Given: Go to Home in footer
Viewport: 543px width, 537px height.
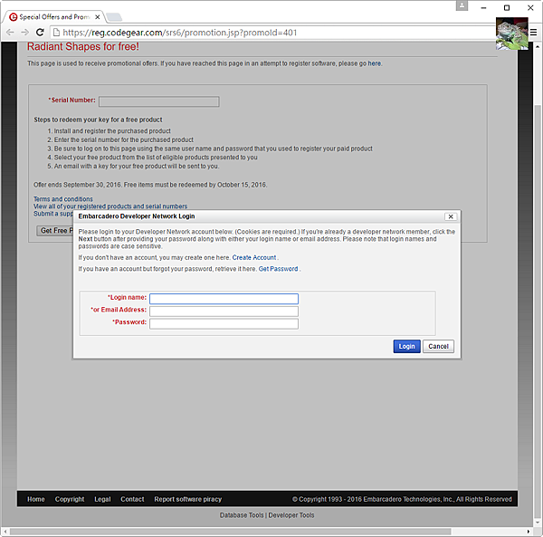Looking at the screenshot, I should 36,499.
